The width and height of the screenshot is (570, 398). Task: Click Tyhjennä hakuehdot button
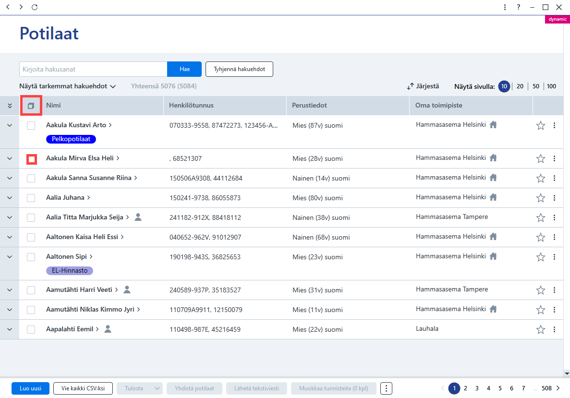[x=239, y=69]
